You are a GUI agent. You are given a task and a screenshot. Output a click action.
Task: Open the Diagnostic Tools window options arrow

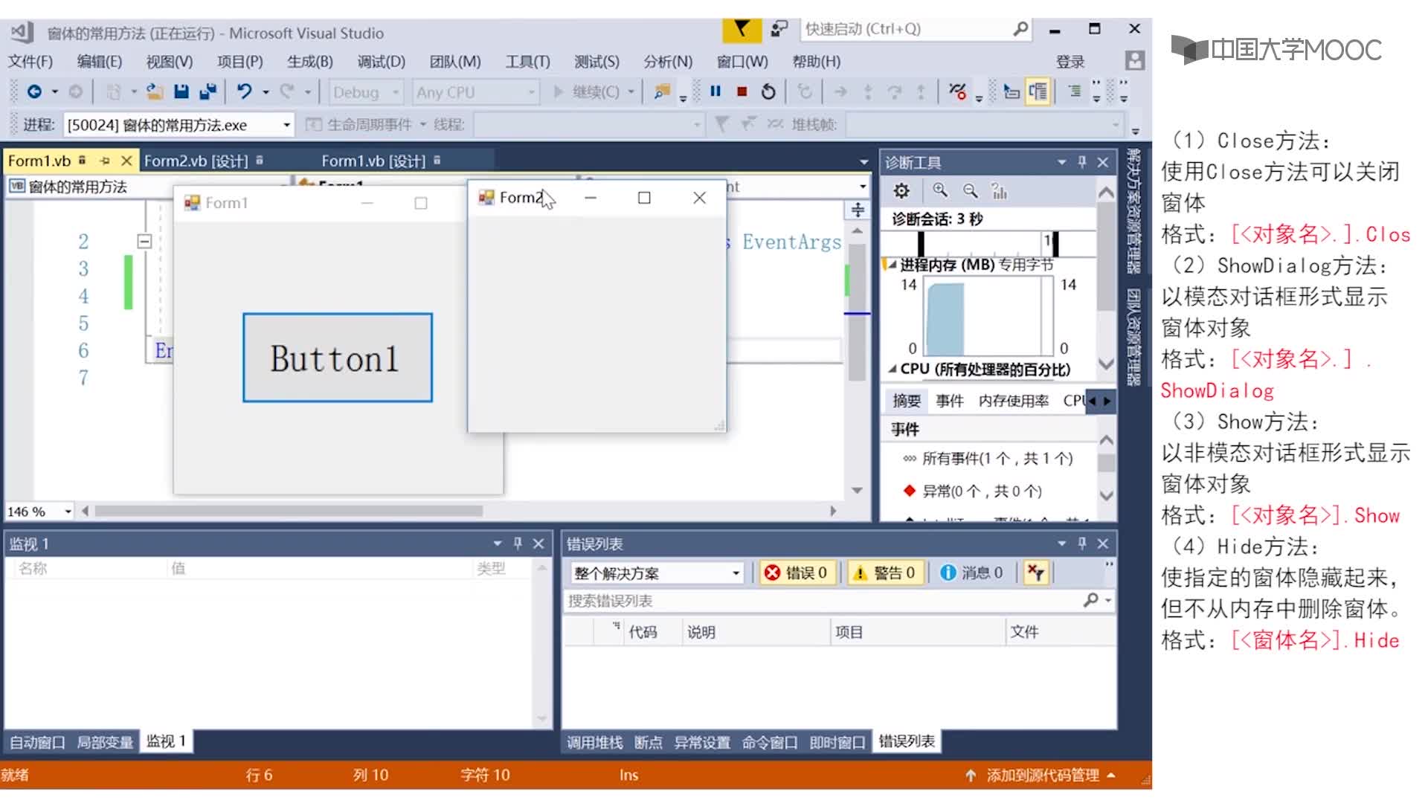tap(1061, 162)
